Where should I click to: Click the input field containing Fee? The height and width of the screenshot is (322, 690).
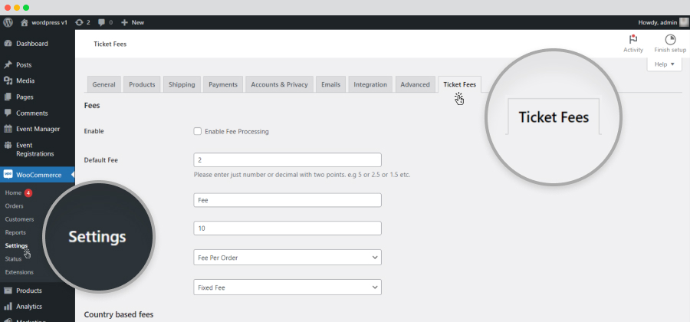287,200
